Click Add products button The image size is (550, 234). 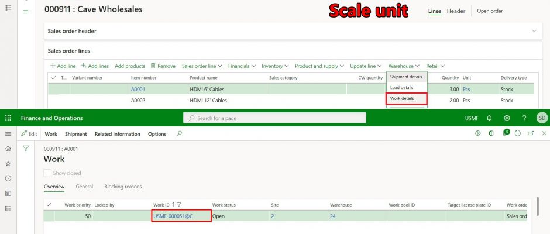(130, 66)
